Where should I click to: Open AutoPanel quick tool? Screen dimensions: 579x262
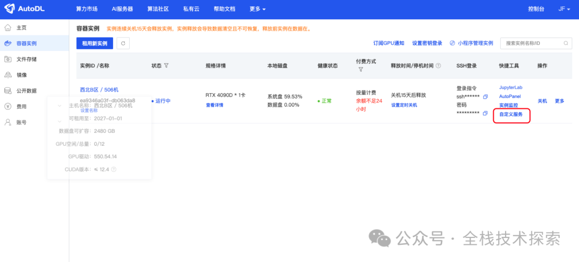tap(510, 96)
